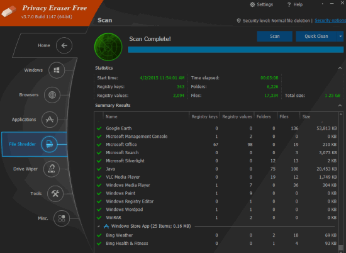
Task: Open the Windows section icon
Action: pos(57,70)
